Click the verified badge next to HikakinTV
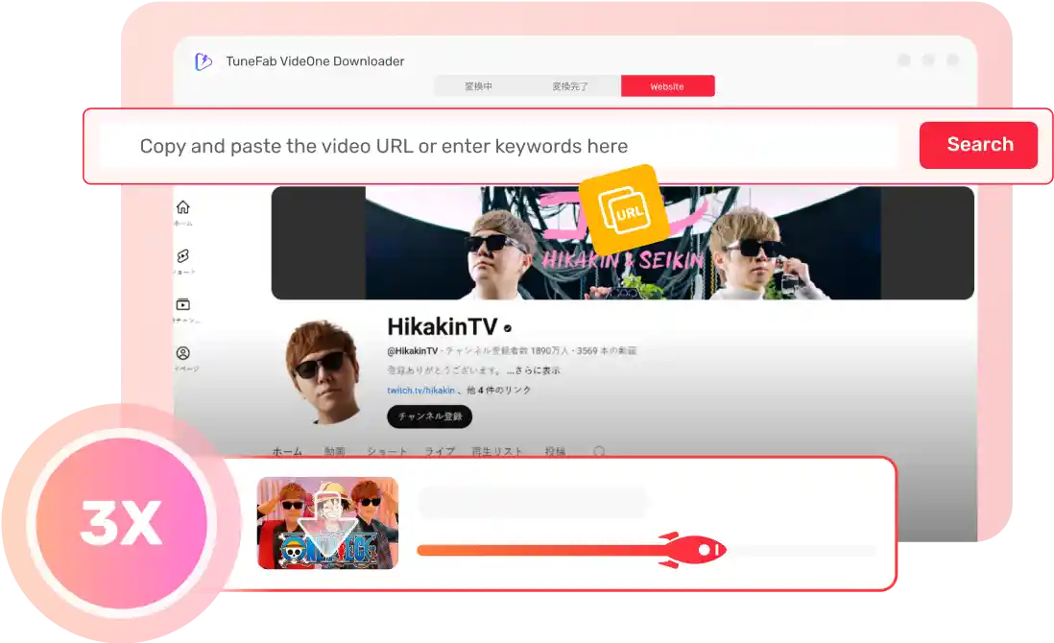 (x=508, y=328)
